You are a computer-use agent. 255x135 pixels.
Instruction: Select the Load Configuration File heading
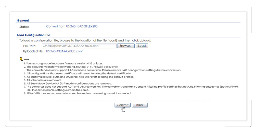(33, 35)
